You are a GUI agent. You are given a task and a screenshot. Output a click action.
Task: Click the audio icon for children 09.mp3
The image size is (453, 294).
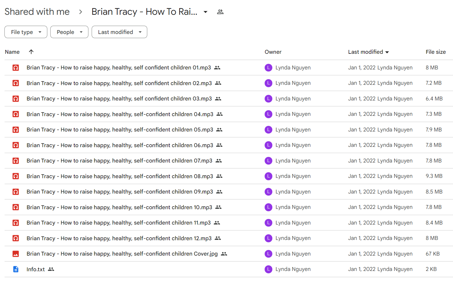16,192
